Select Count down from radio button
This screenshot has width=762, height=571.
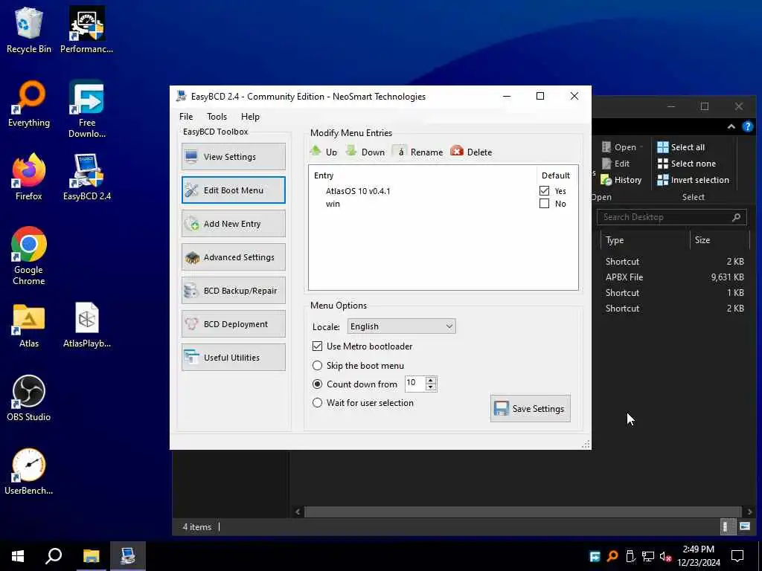[x=317, y=384]
